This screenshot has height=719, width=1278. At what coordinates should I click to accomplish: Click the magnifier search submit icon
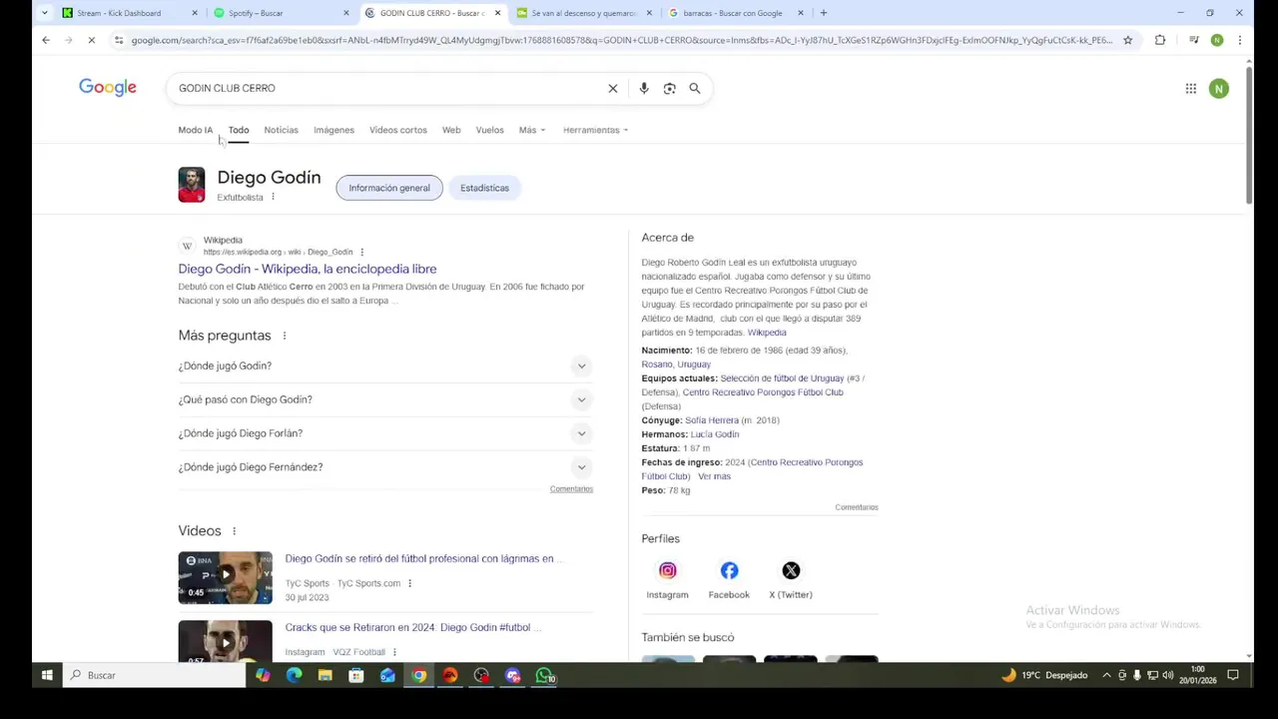coord(695,88)
